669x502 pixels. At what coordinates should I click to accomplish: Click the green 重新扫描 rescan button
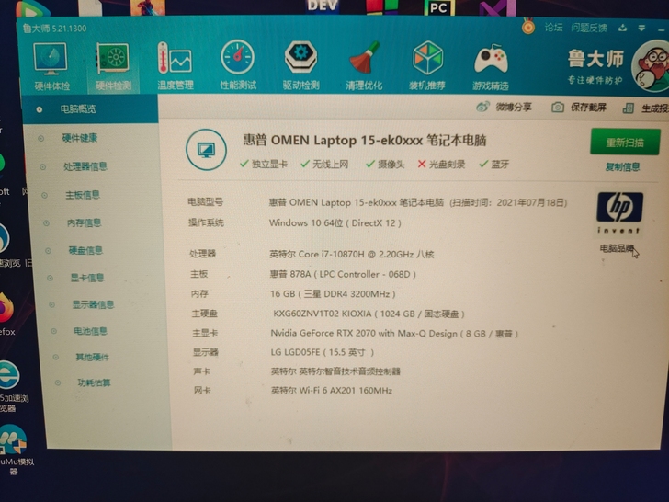click(x=625, y=143)
